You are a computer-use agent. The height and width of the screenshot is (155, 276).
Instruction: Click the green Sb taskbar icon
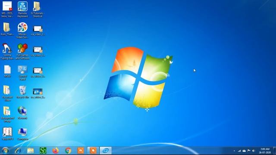tap(43, 151)
